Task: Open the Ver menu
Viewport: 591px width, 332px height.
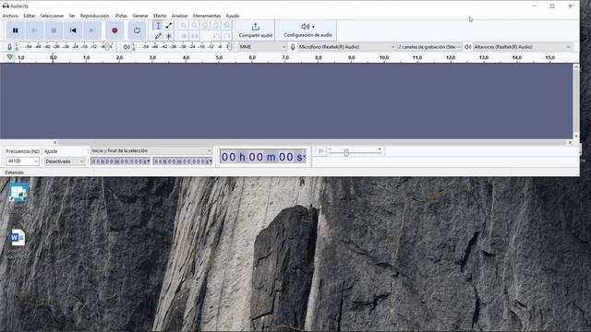Action: [72, 16]
